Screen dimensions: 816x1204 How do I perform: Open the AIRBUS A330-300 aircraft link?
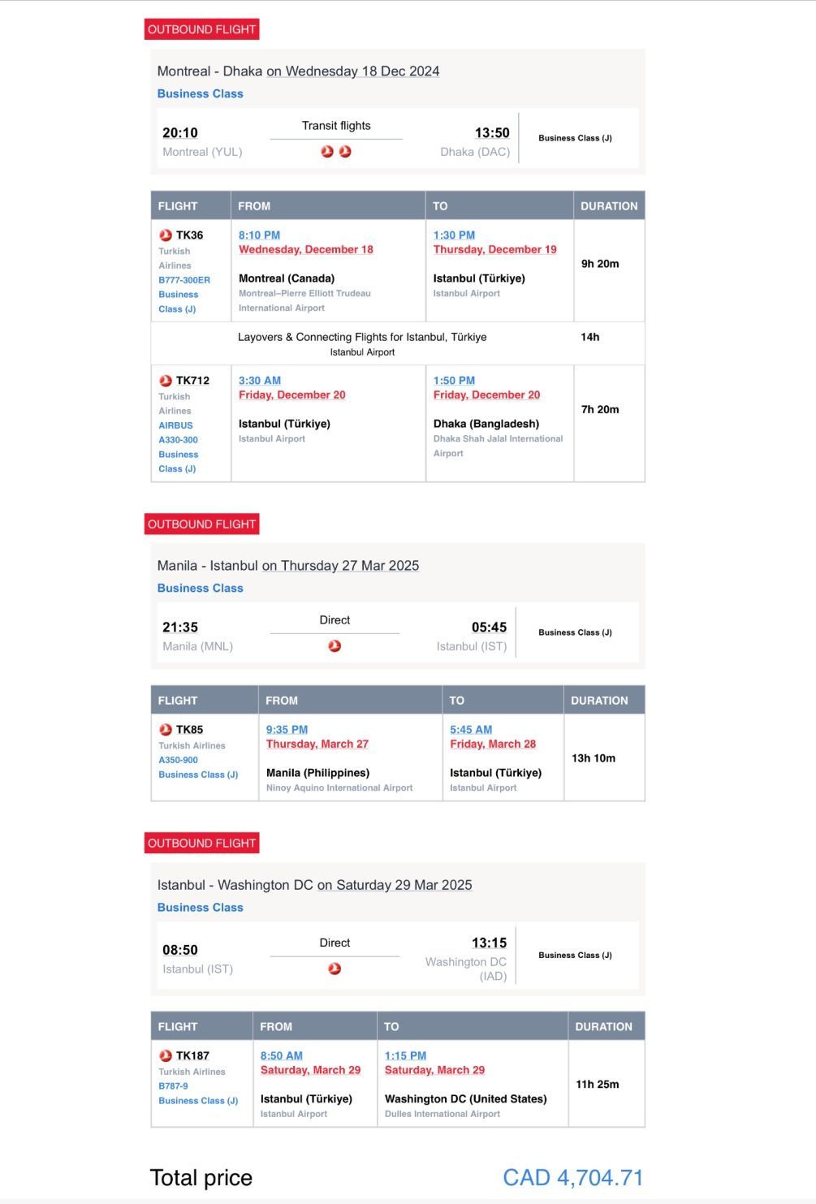[178, 433]
